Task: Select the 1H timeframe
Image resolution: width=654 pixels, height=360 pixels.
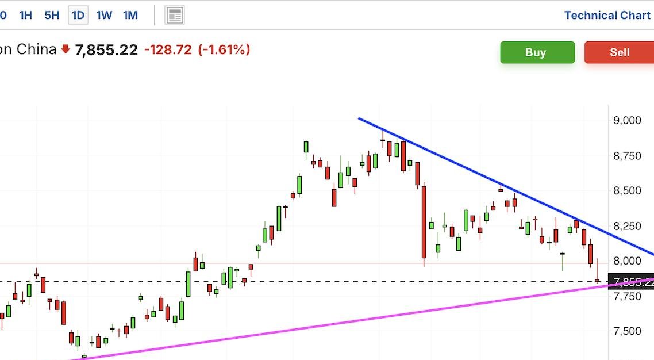Action: pyautogui.click(x=25, y=16)
